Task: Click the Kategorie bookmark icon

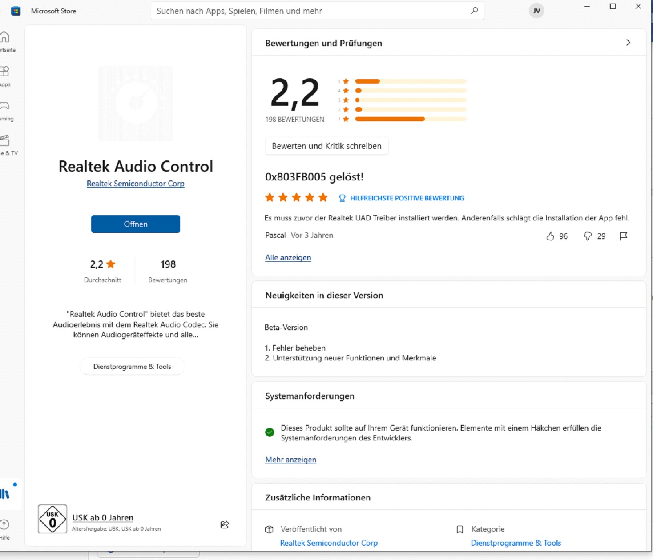Action: (460, 529)
